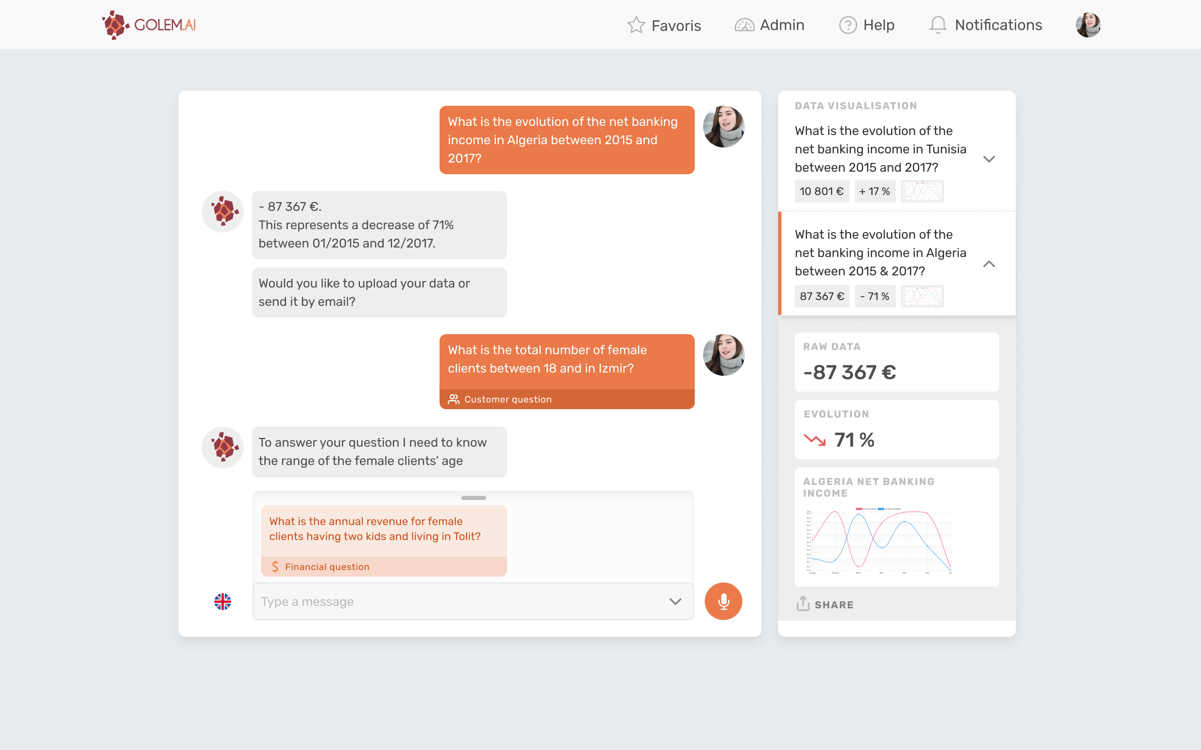This screenshot has width=1201, height=750.
Task: Click the Admin dashboard gauge icon
Action: [x=744, y=25]
